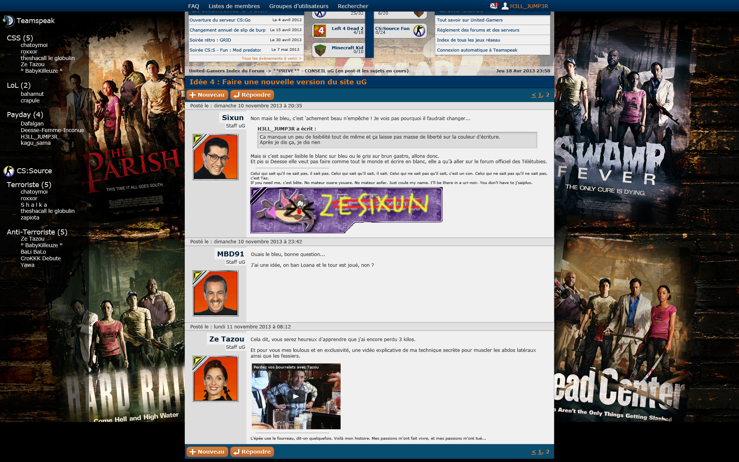The image size is (739, 462).
Task: Go to page 1 in bottom pagination
Action: coord(540,452)
